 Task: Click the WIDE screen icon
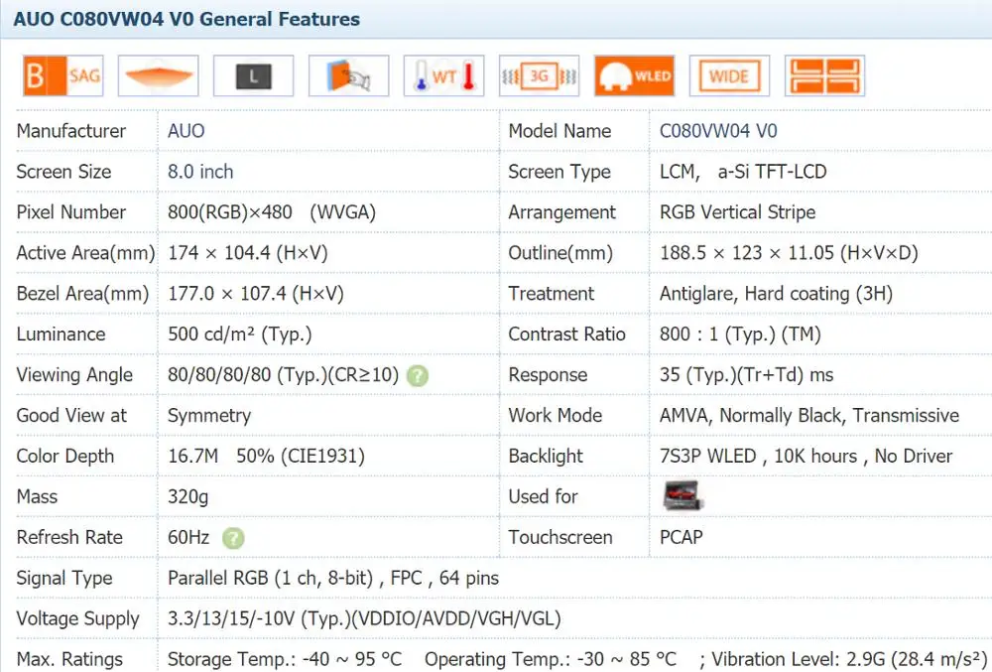click(x=729, y=75)
